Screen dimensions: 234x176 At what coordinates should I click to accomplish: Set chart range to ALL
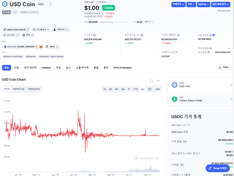(x=143, y=89)
